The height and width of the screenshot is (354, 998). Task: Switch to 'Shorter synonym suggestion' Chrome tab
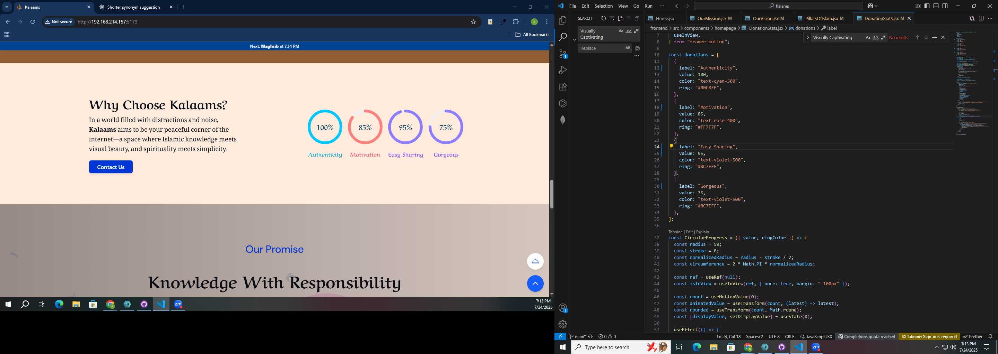point(134,7)
